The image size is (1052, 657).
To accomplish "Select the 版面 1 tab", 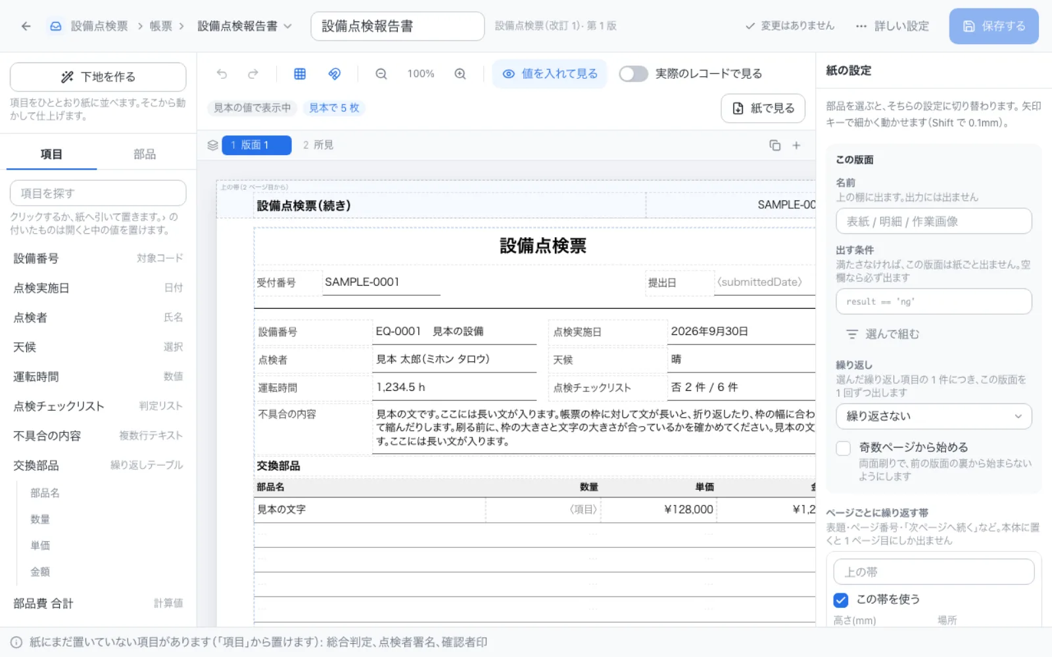I will (x=256, y=145).
